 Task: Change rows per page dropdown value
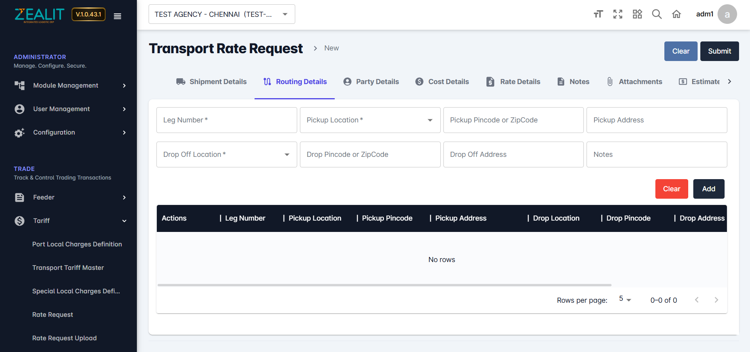pos(625,300)
